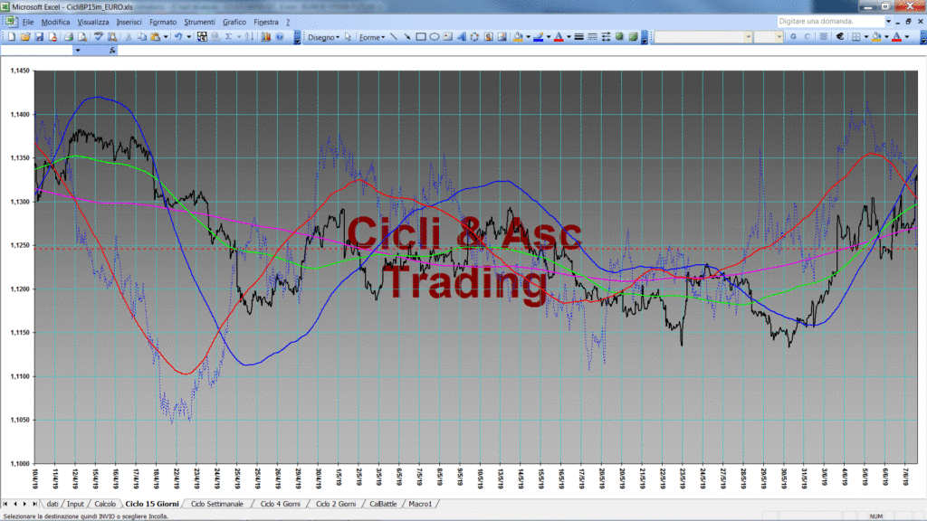
Task: Click the formatting toolbar Font Color A
Action: click(897, 37)
